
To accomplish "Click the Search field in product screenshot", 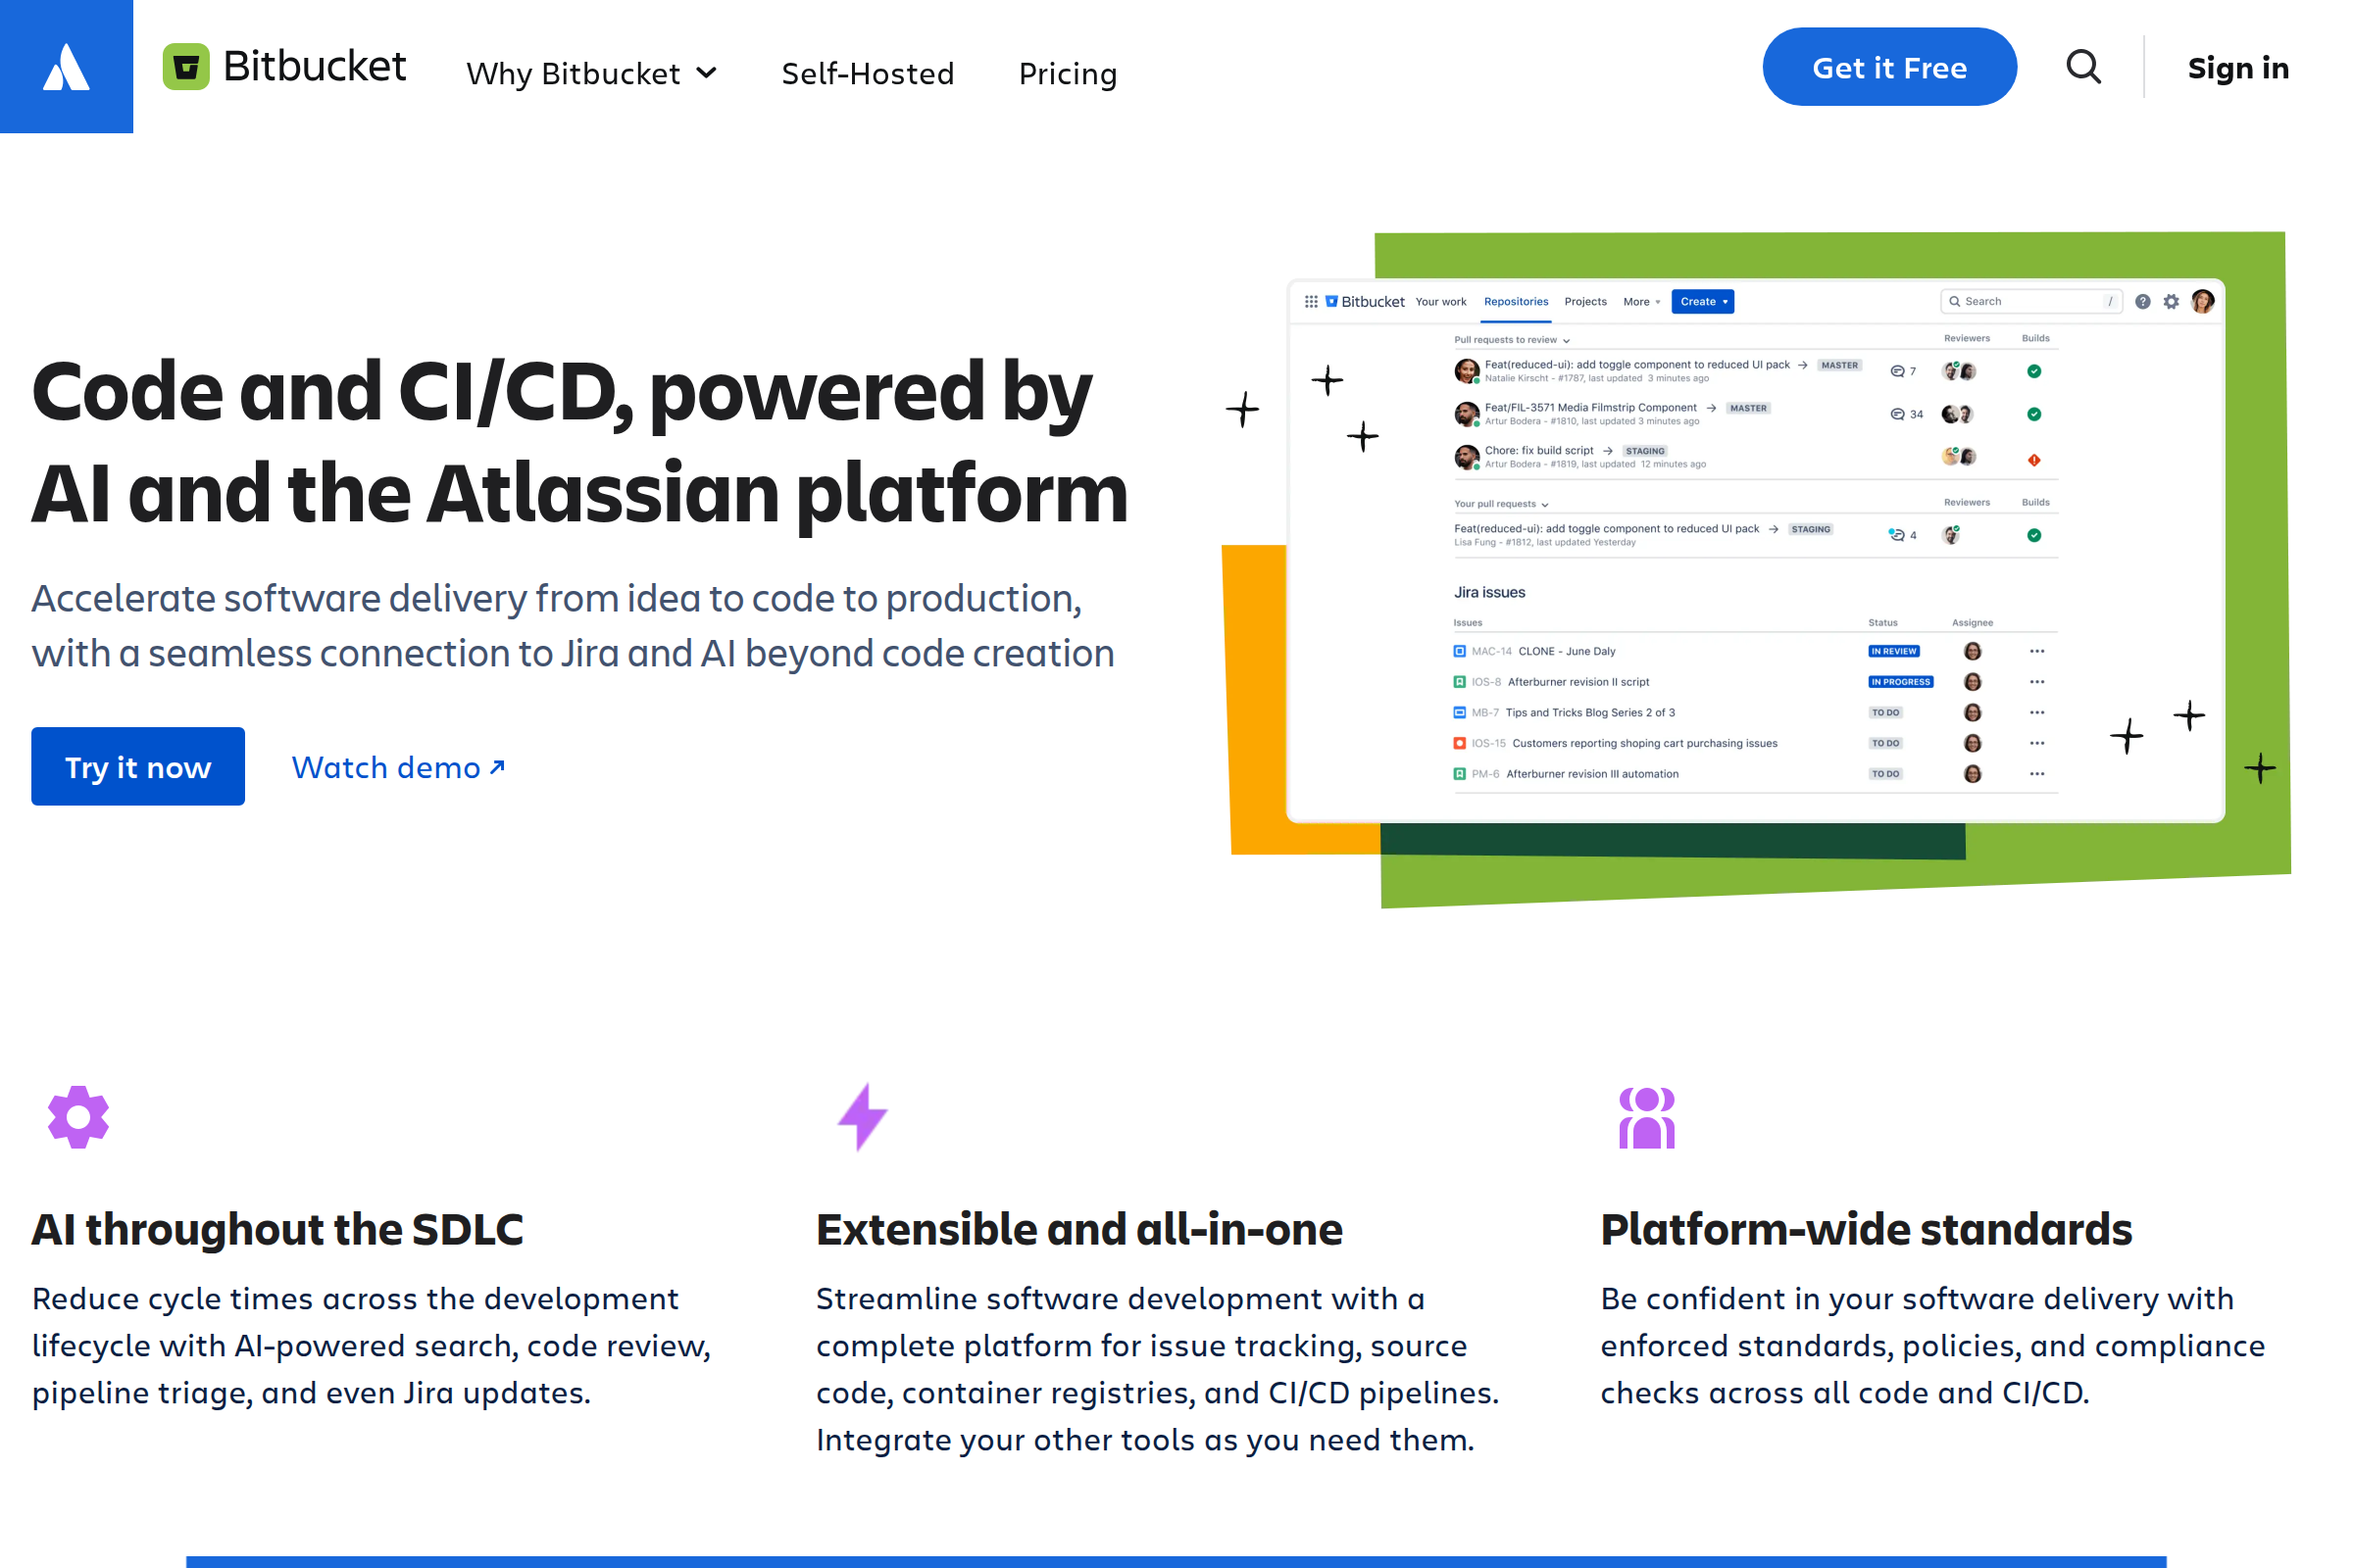I will [x=2030, y=301].
